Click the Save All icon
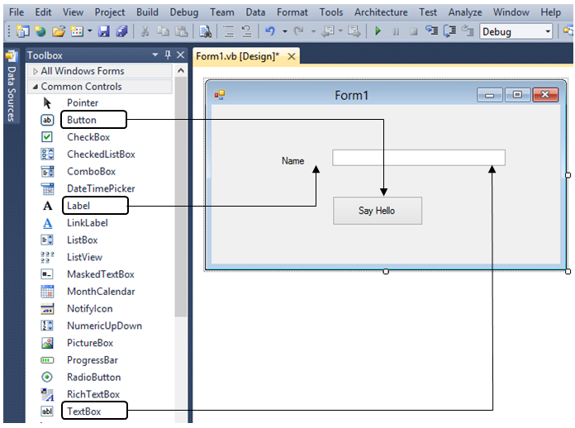575x428 pixels. (x=121, y=31)
